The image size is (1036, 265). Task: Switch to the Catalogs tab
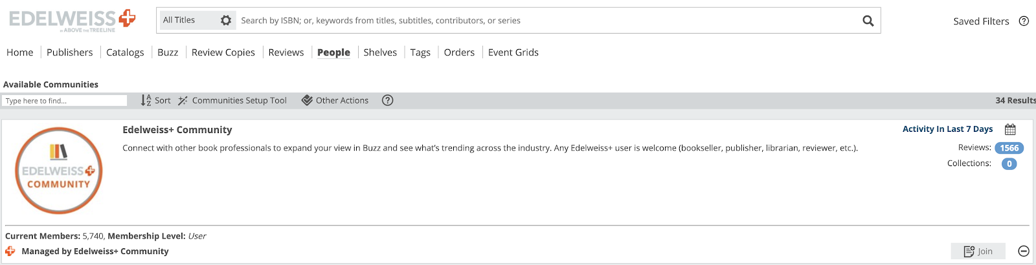[125, 52]
